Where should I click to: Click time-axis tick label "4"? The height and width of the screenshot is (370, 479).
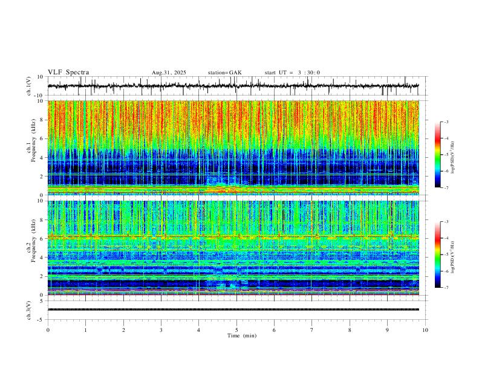tap(198, 330)
